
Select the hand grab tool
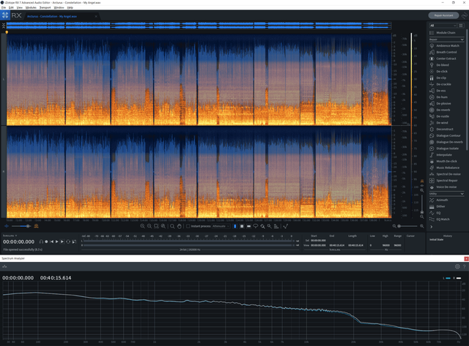(179, 226)
